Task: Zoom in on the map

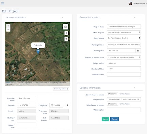Action: [x=9, y=26]
